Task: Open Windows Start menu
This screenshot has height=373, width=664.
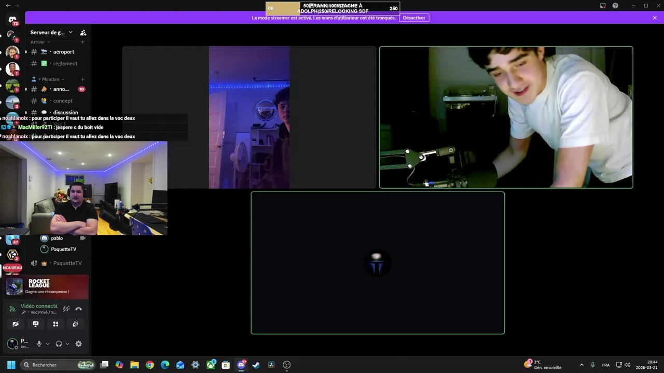Action: 11,365
